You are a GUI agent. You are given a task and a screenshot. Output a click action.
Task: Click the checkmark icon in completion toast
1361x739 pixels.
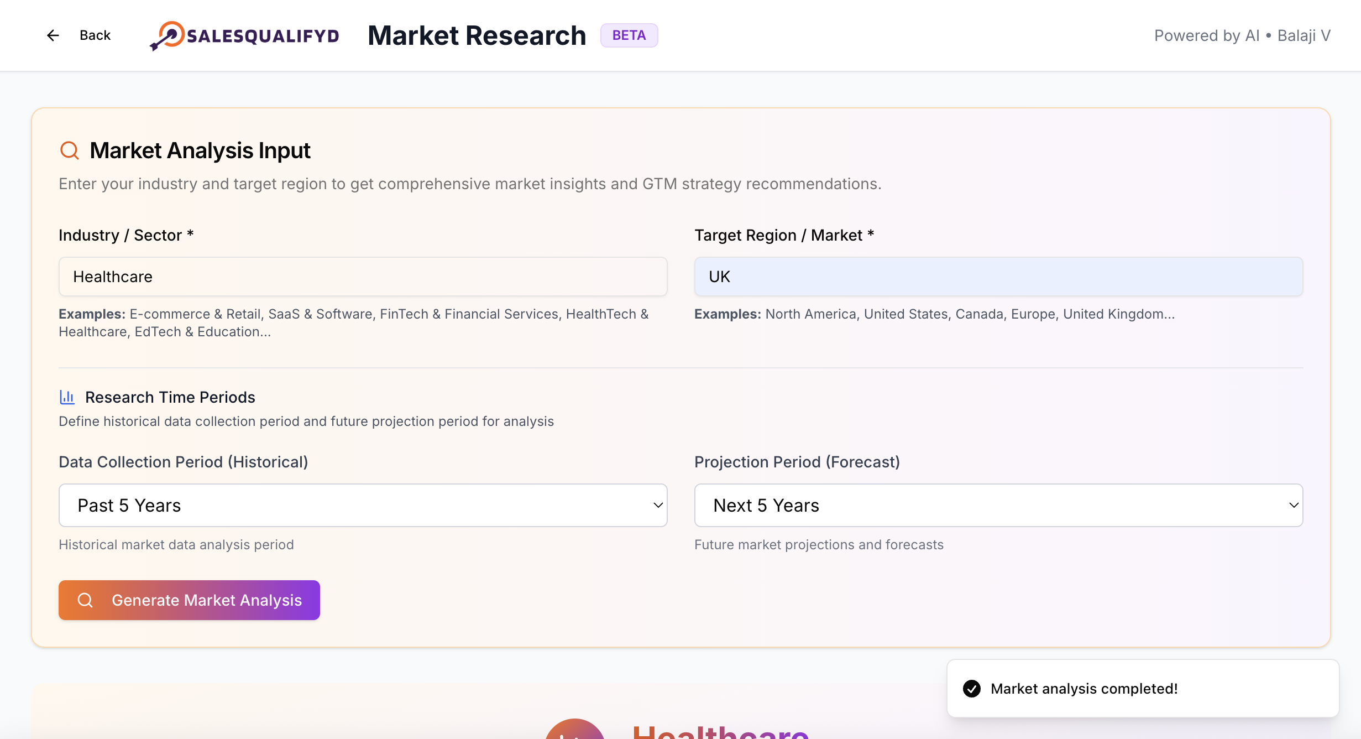click(971, 689)
